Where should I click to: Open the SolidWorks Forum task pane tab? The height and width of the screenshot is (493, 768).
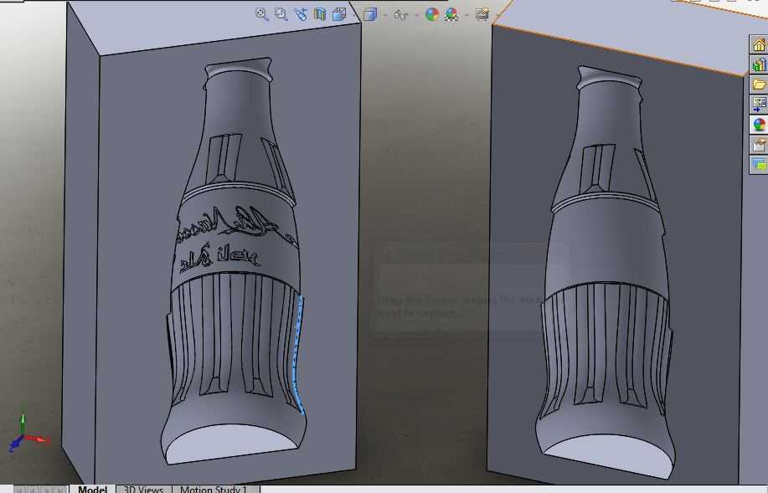tap(759, 165)
